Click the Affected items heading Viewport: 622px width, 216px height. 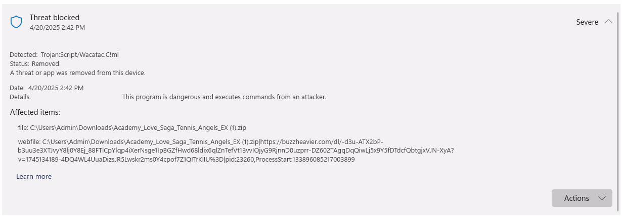pyautogui.click(x=35, y=112)
